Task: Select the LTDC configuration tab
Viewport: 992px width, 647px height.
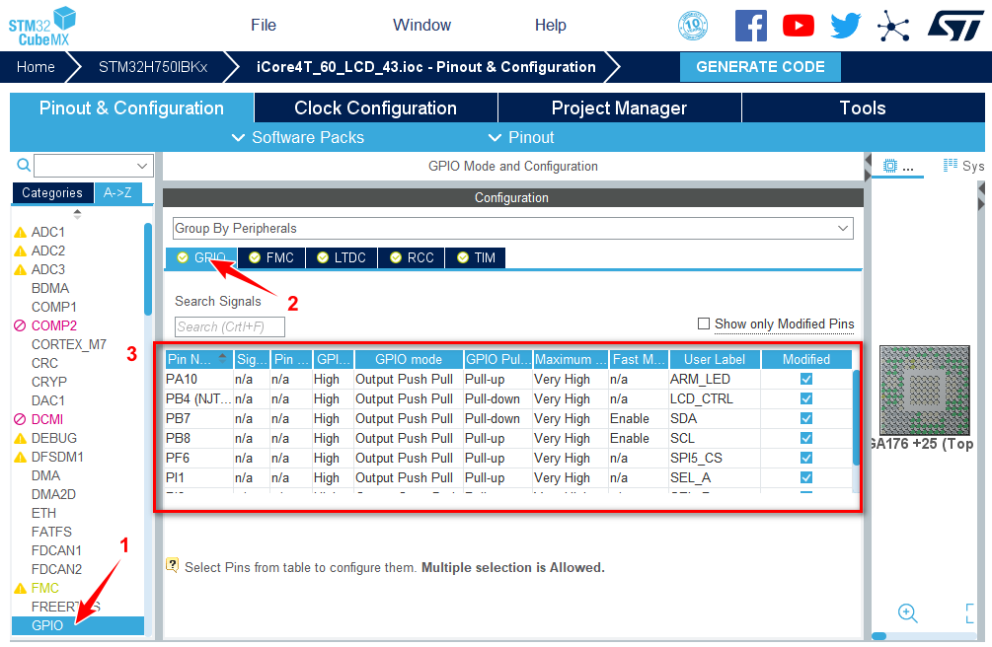Action: [x=342, y=257]
